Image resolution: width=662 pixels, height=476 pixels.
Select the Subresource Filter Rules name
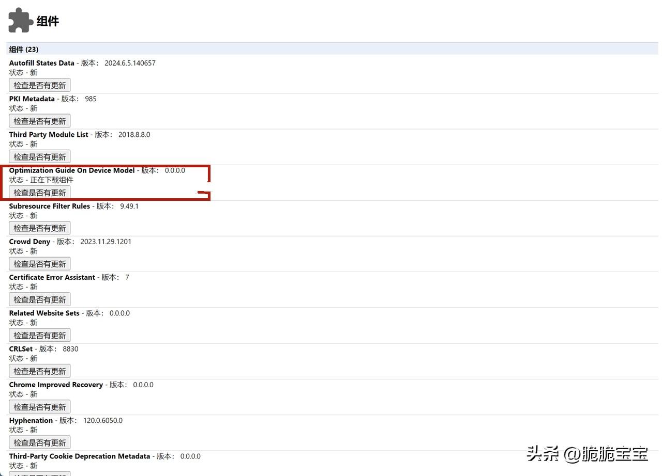[x=50, y=206]
